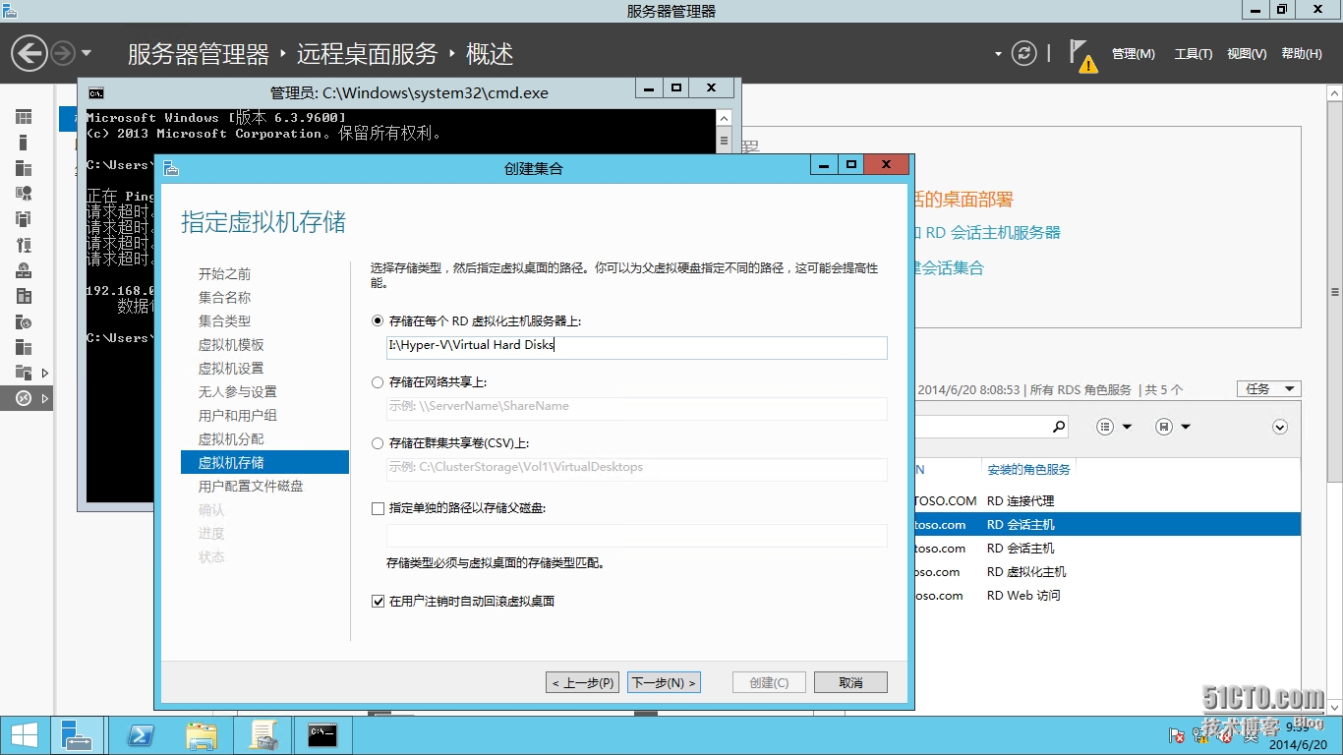
Task: Click the cmd window scroll-up arrow
Action: click(725, 118)
